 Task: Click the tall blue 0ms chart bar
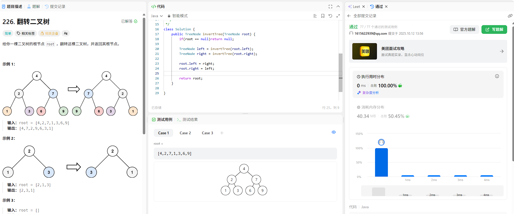pos(381,162)
